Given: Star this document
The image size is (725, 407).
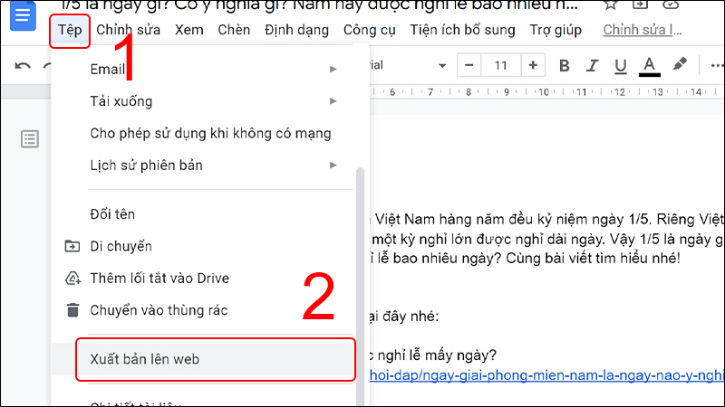Looking at the screenshot, I should coord(610,5).
